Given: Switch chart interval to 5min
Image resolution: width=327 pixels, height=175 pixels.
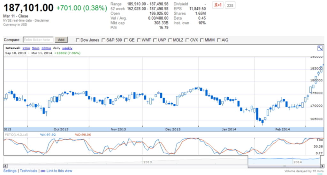Looking at the screenshot, I should coord(36,48).
